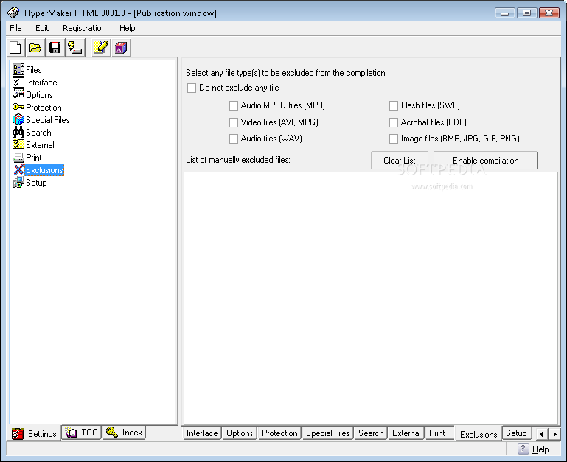Viewport: 567px width, 462px height.
Task: Select the Files icon in the sidebar
Action: tap(18, 69)
